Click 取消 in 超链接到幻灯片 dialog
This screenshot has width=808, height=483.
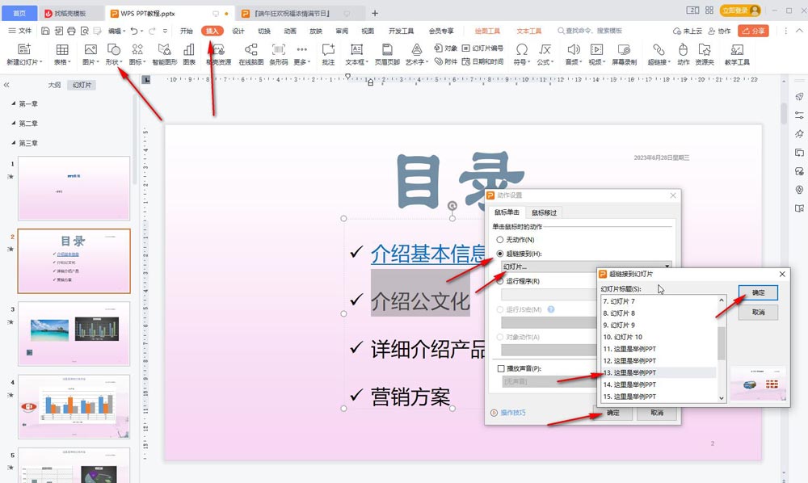758,312
